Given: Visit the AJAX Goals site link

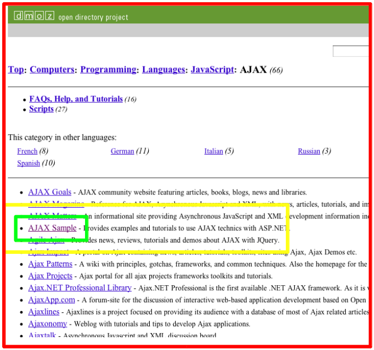Looking at the screenshot, I should point(49,192).
